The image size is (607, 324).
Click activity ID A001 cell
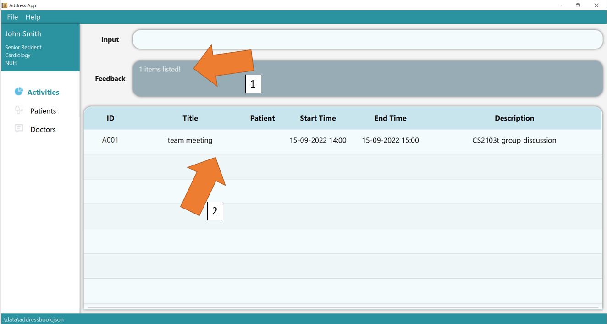pos(110,140)
